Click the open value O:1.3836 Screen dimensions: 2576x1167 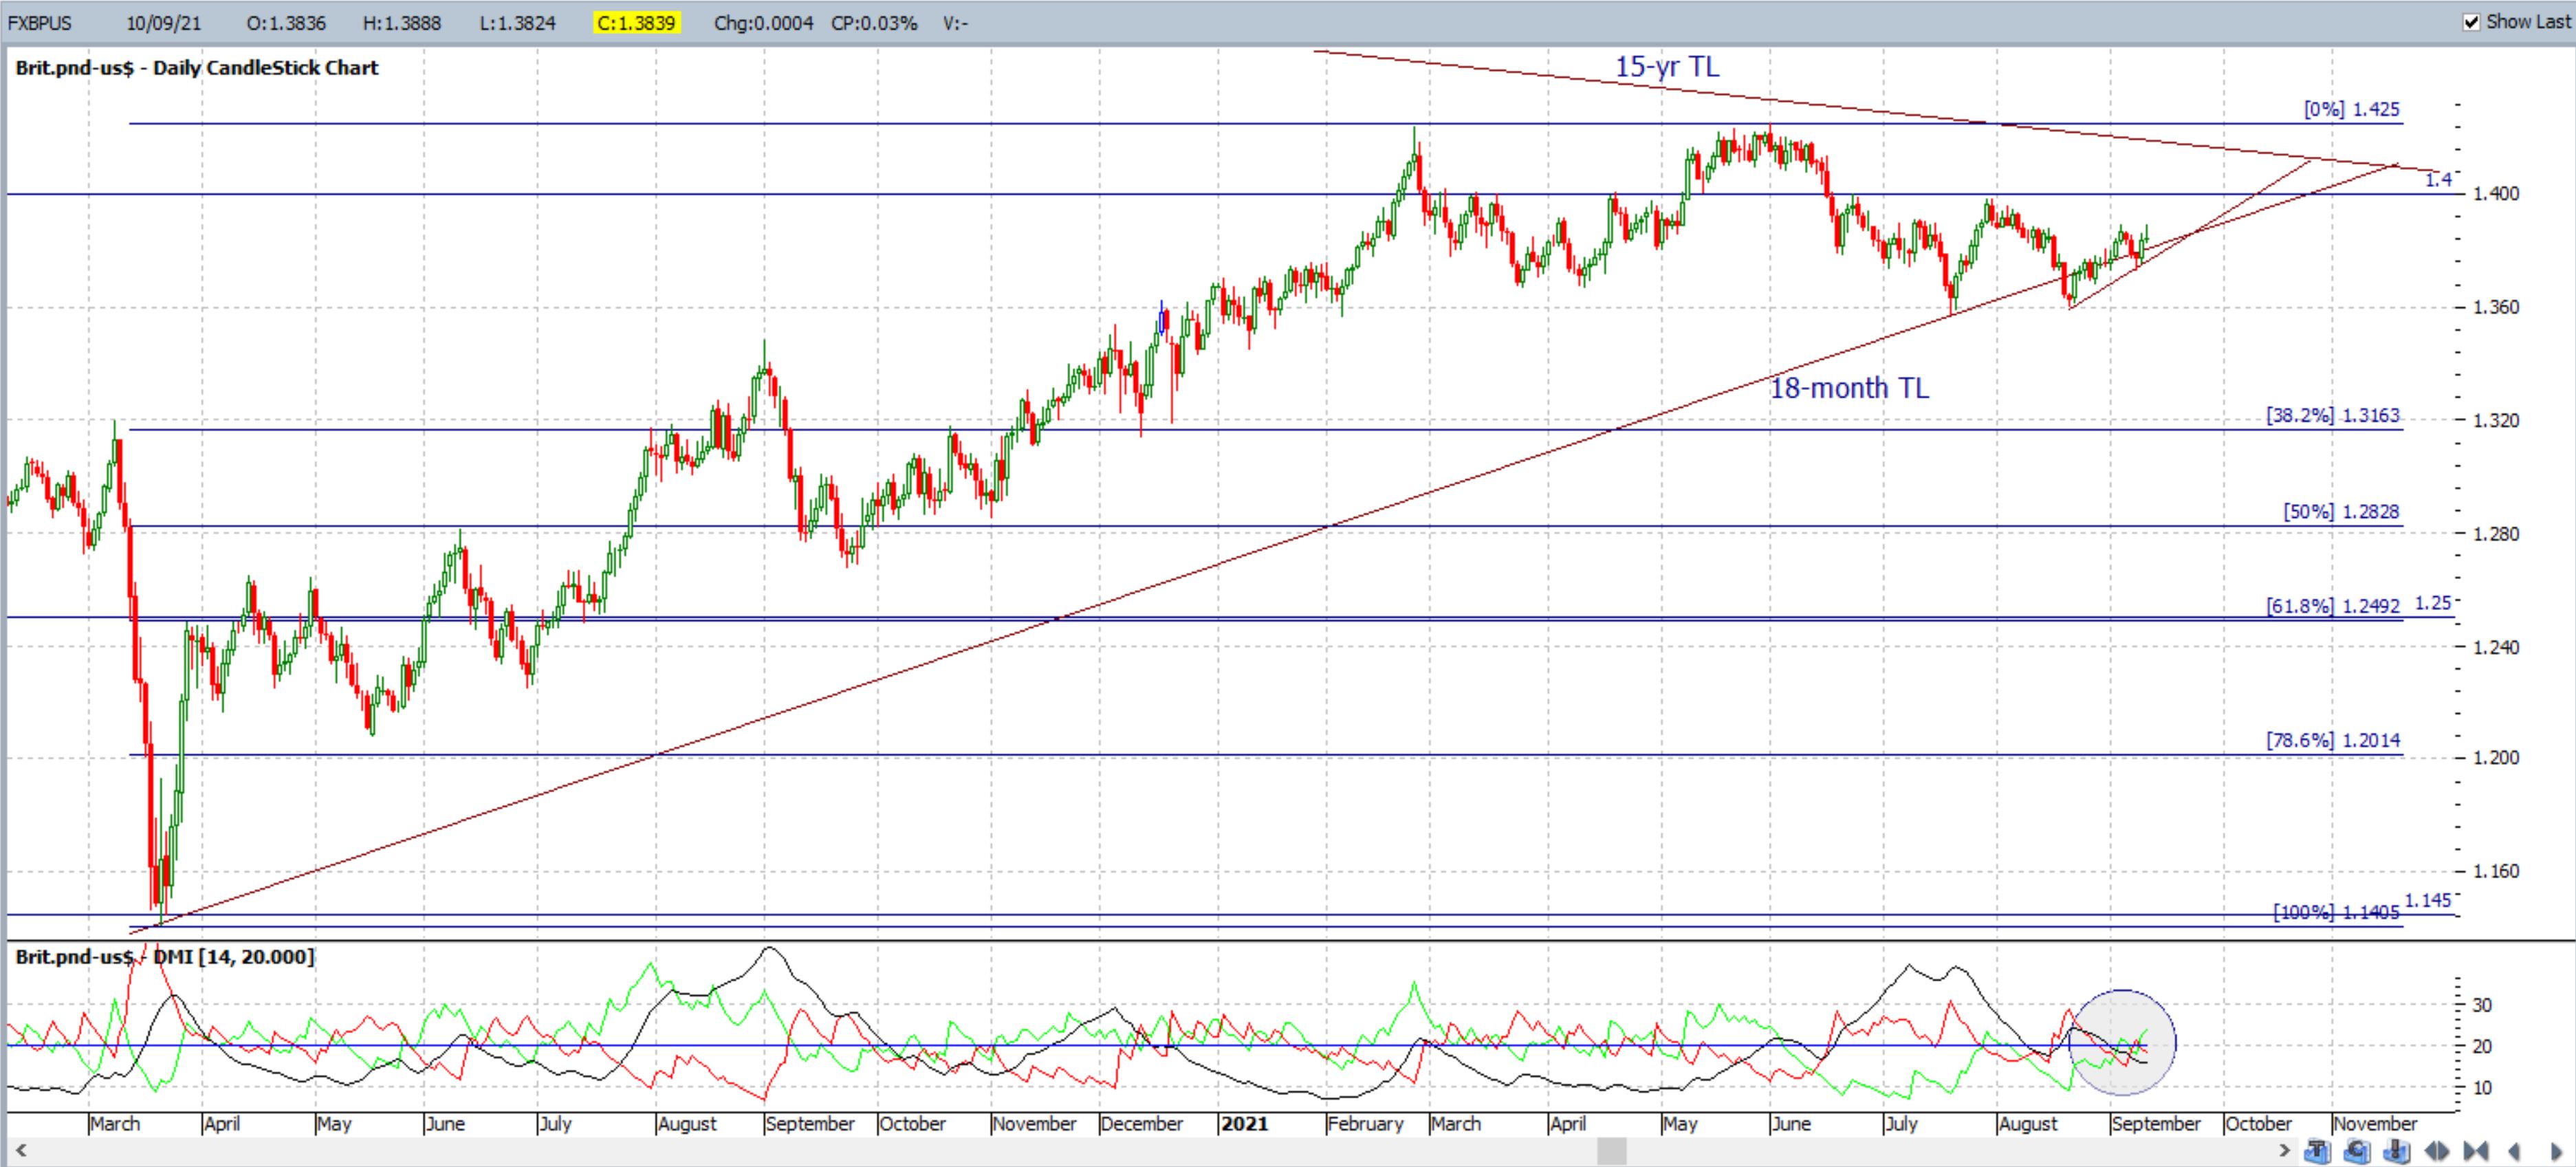tap(287, 23)
